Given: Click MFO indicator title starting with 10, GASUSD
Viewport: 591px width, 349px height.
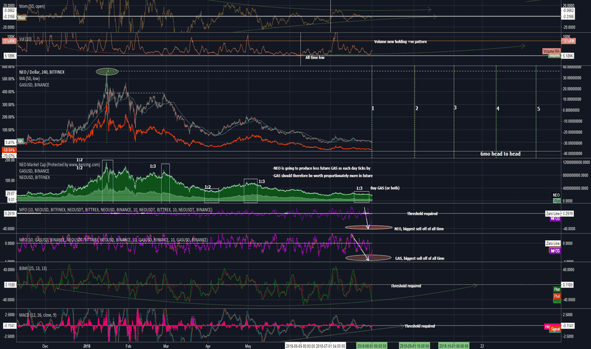Looking at the screenshot, I should coord(113,240).
